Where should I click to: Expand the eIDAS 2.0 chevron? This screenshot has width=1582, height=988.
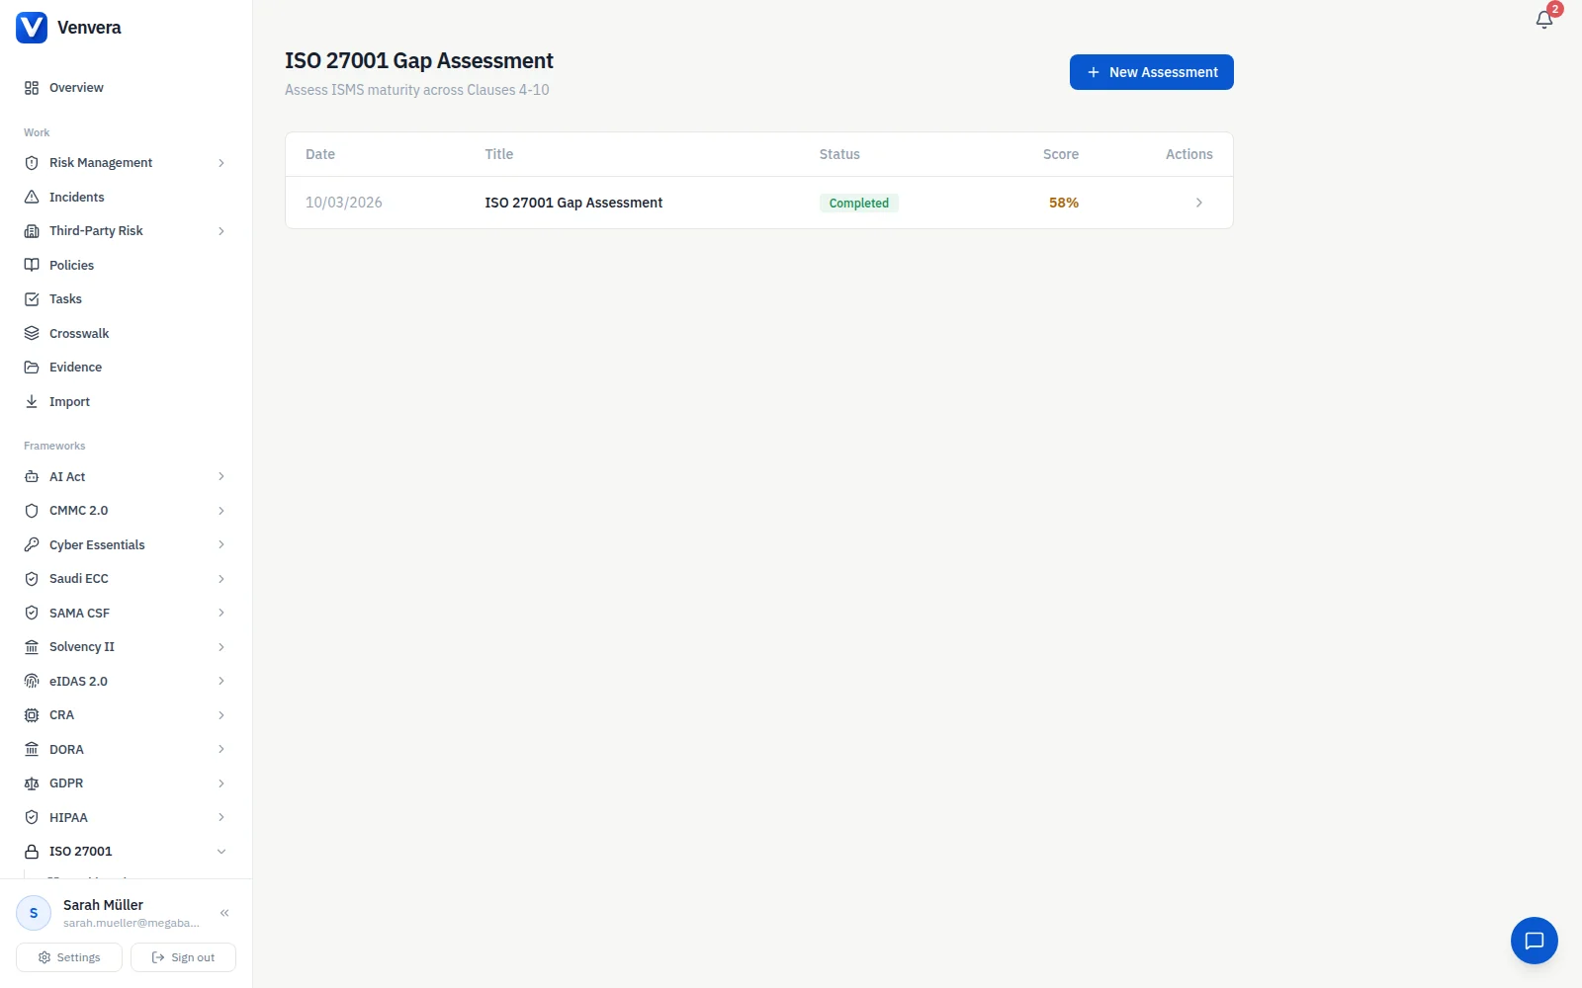221,681
